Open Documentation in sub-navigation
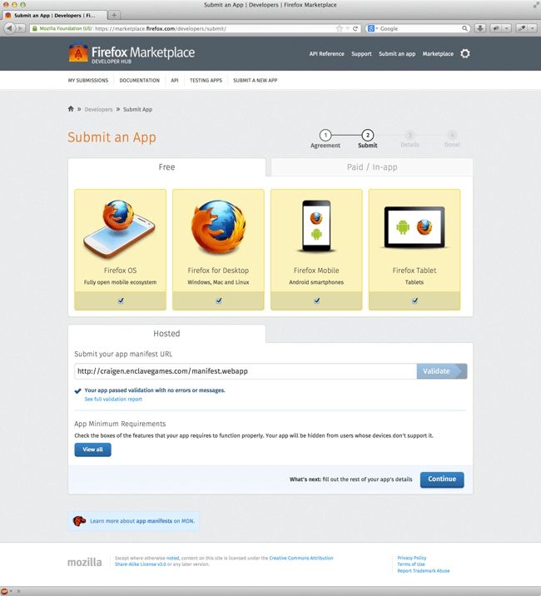The image size is (541, 596). [140, 80]
